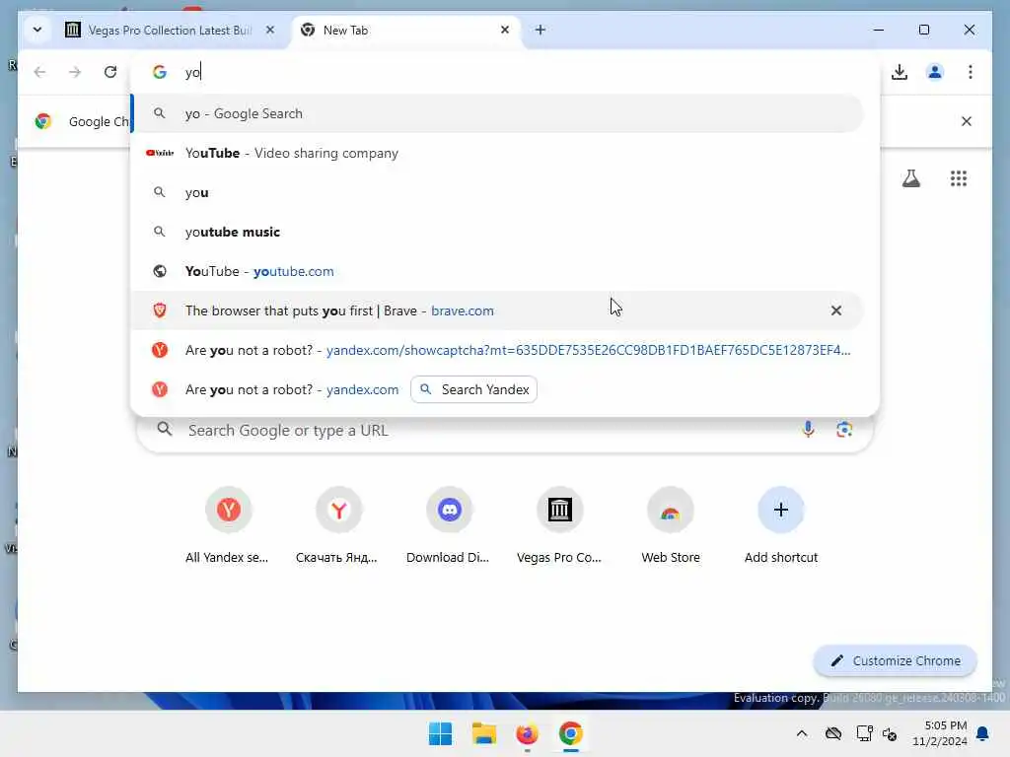
Task: Open the Brave brave.com history suggestion
Action: (497, 310)
